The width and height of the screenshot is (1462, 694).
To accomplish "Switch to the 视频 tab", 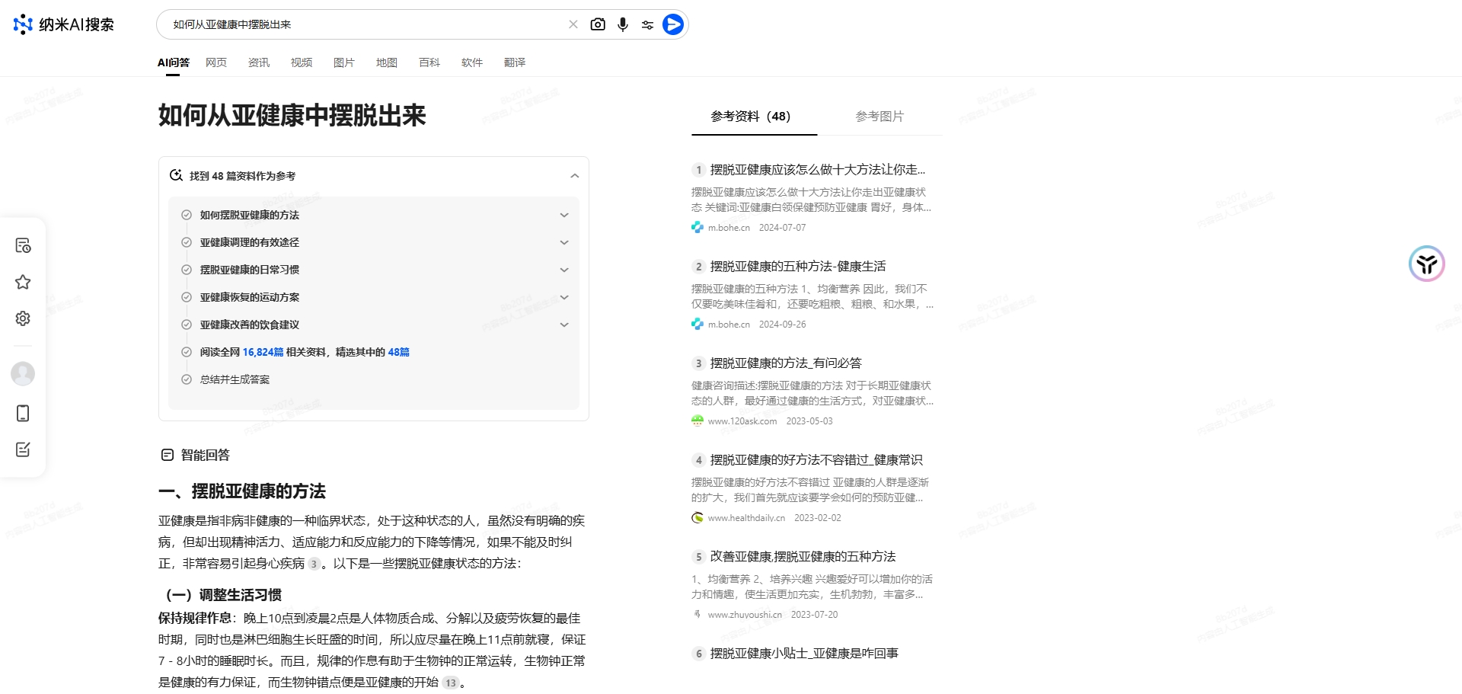I will coord(301,62).
